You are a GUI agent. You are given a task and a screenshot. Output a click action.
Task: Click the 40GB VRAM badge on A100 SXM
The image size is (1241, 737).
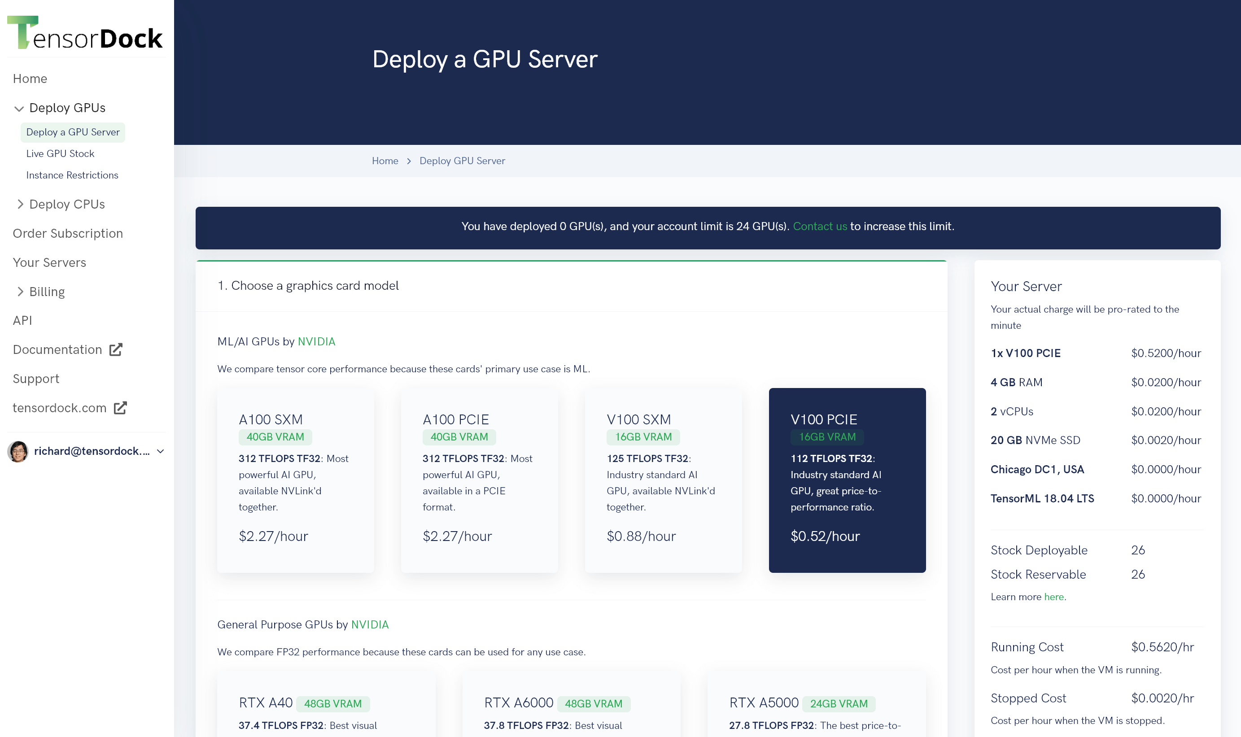pyautogui.click(x=275, y=437)
